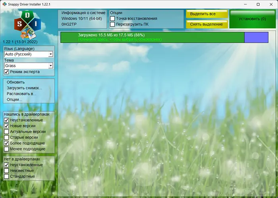Close the Snappy Driver Installer window
This screenshot has width=278, height=198.
pyautogui.click(x=271, y=4)
